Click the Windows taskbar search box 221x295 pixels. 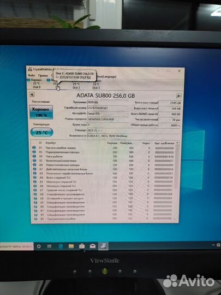tap(17, 246)
